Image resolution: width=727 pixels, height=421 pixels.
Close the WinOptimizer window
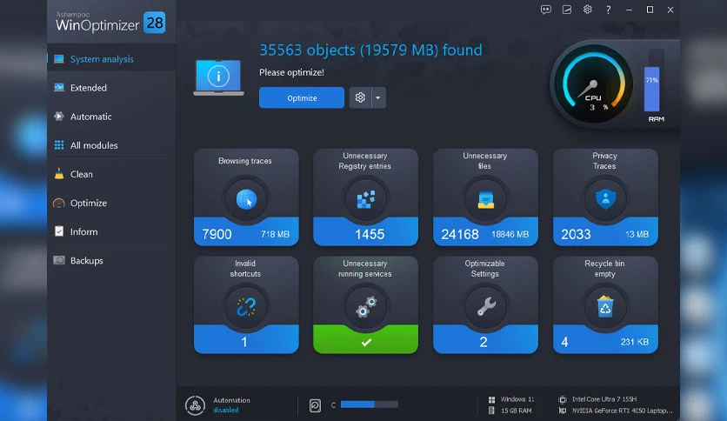coord(670,10)
